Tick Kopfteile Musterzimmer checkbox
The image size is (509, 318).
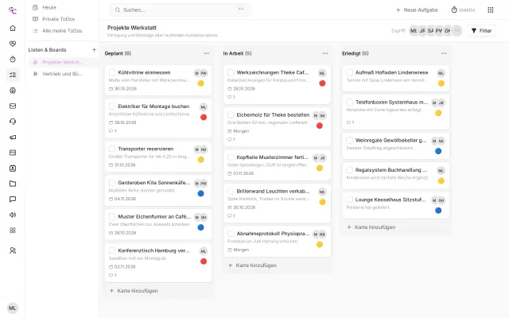pos(231,157)
